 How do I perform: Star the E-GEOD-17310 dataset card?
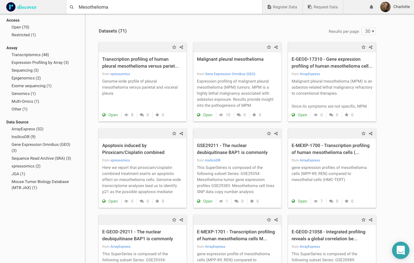pos(363,47)
